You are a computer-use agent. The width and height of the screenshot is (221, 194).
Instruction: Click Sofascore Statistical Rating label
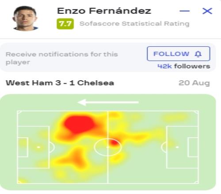click(134, 24)
